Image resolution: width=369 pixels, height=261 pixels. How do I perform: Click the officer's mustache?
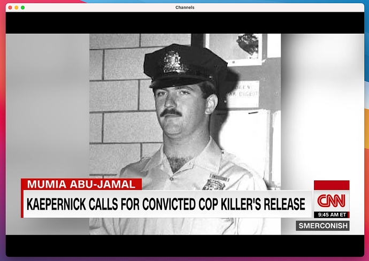point(171,112)
